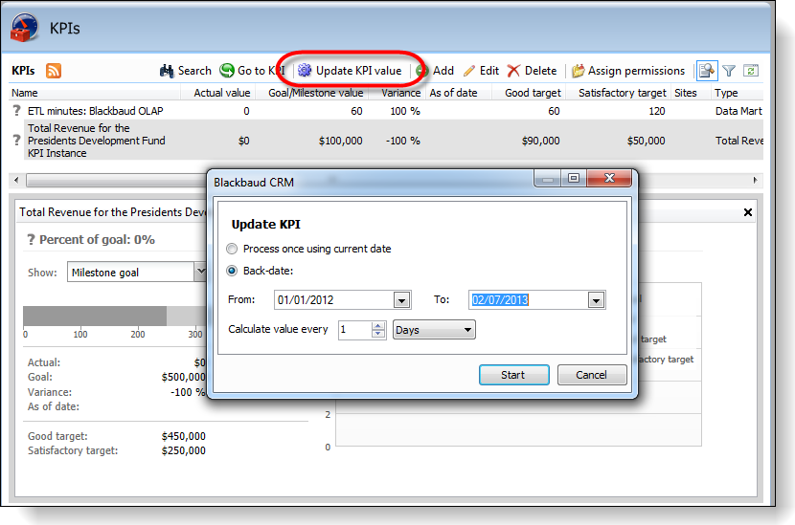This screenshot has width=795, height=525.
Task: Click the Cancel button
Action: pyautogui.click(x=592, y=375)
